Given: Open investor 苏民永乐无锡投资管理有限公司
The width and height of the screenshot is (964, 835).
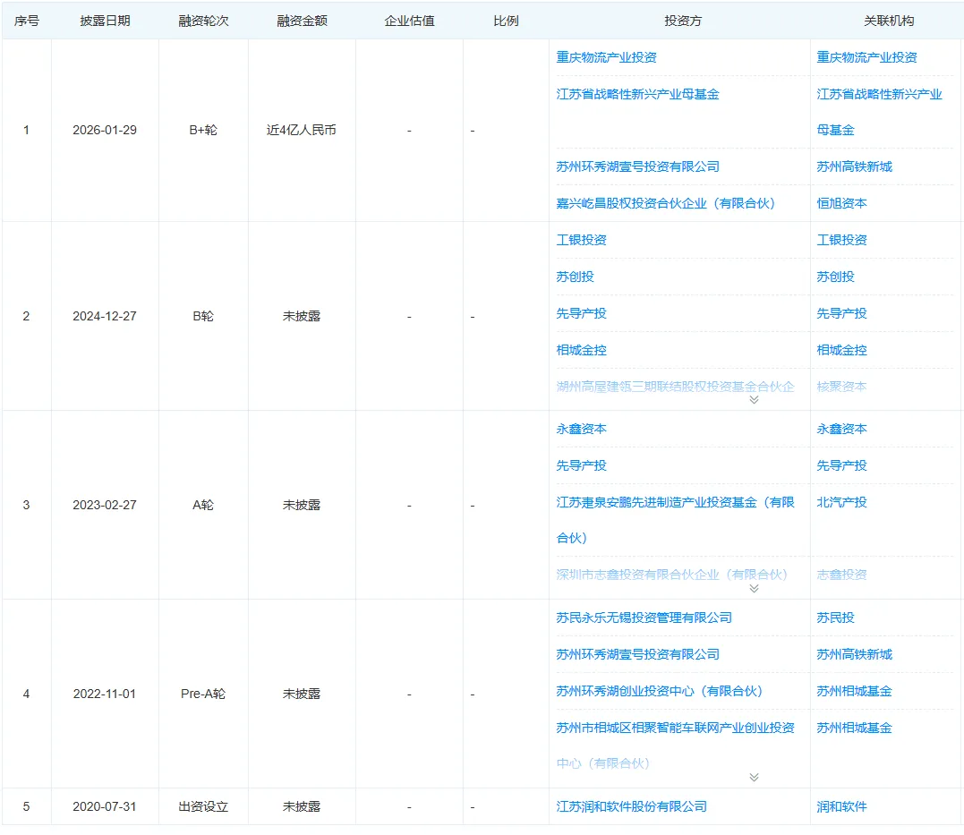Looking at the screenshot, I should (644, 618).
